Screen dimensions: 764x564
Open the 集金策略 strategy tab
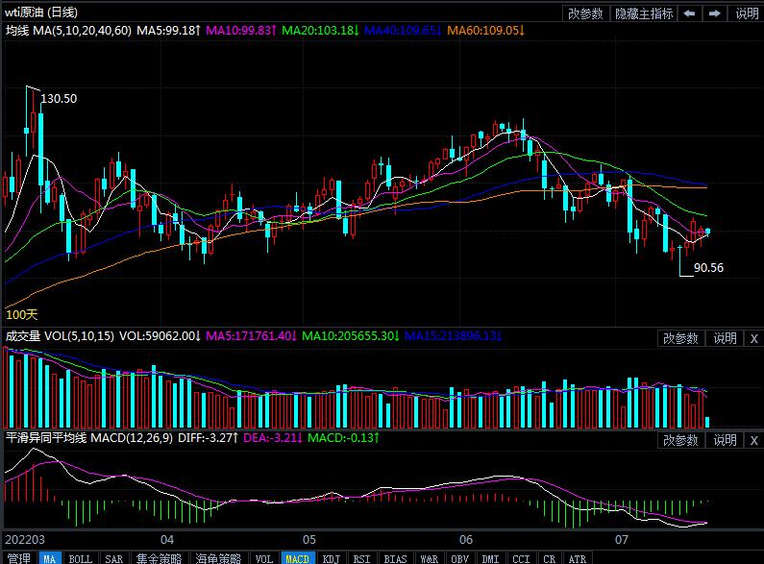pos(158,558)
